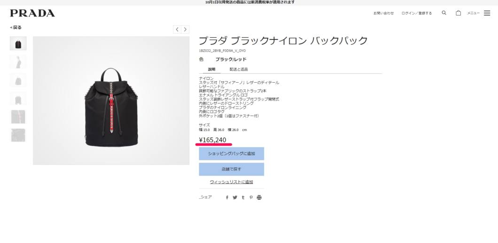The width and height of the screenshot is (498, 243).
Task: Open the shopping bag icon in header
Action: (458, 13)
